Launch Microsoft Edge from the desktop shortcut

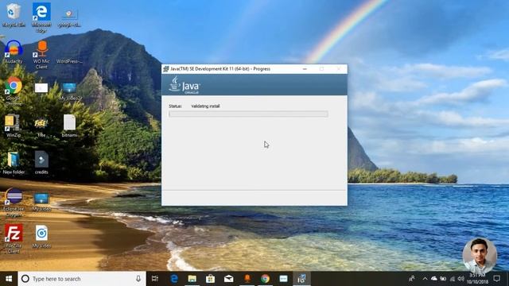click(x=41, y=17)
